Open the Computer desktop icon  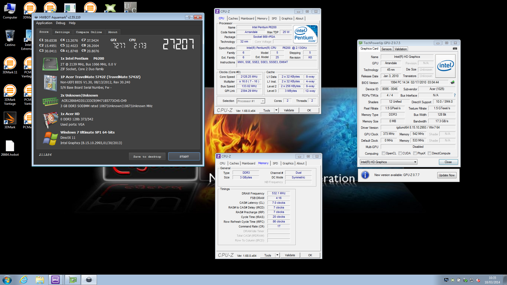pos(10,11)
